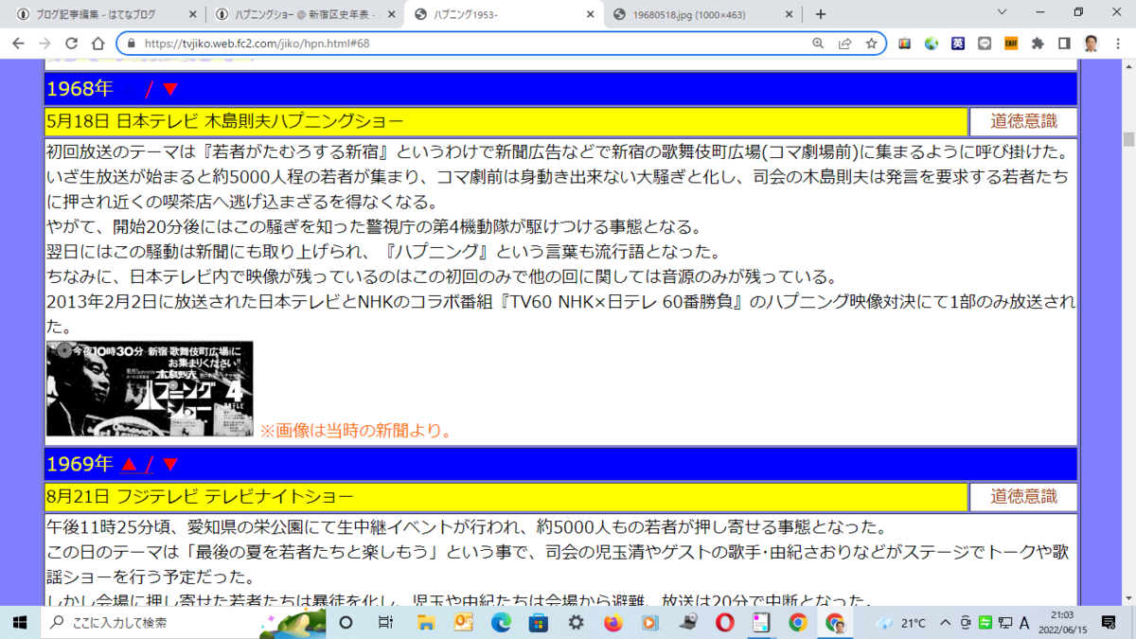This screenshot has height=639, width=1136.
Task: Open Cortana from the taskbar circle
Action: pos(346,622)
